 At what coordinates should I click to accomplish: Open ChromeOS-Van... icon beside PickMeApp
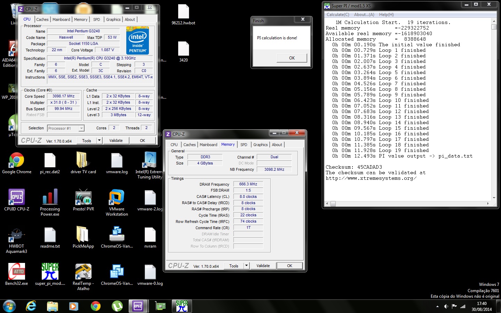click(117, 238)
